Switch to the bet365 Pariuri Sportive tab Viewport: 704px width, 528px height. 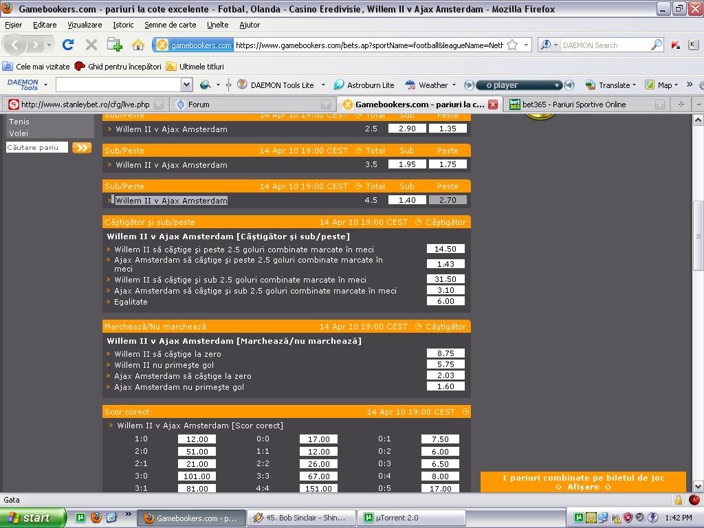(x=586, y=104)
